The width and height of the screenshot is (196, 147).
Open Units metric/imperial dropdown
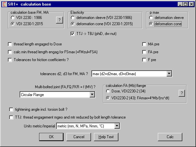[x=117, y=126]
